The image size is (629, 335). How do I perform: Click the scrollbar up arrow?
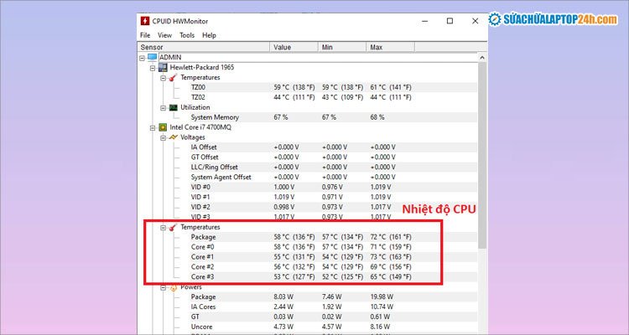point(482,58)
